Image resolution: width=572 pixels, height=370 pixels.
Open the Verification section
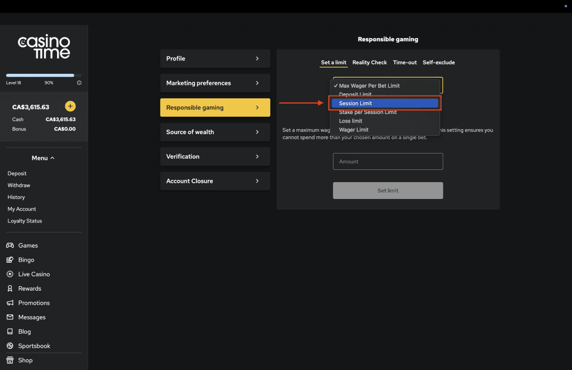point(215,156)
